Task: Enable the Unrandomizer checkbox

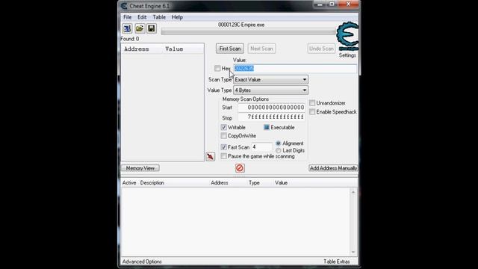Action: (x=312, y=103)
